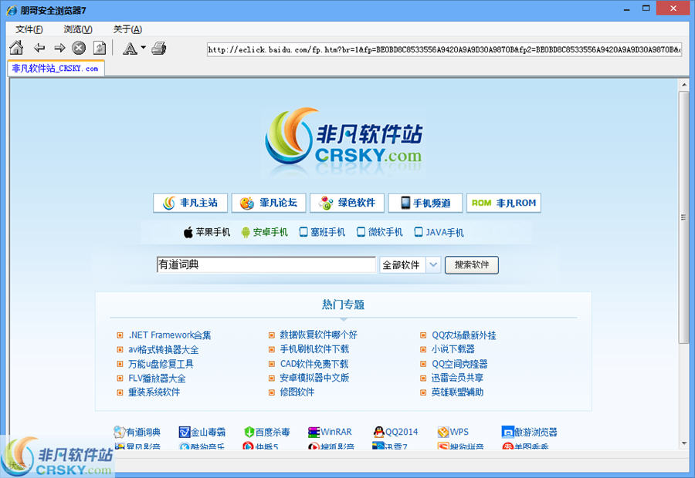Open the CAD软件免费下载 topic link
Image resolution: width=695 pixels, height=478 pixels.
(x=314, y=364)
